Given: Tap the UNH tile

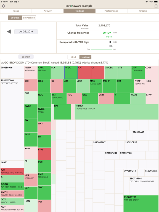Looking at the screenshot, I should pos(106,99).
